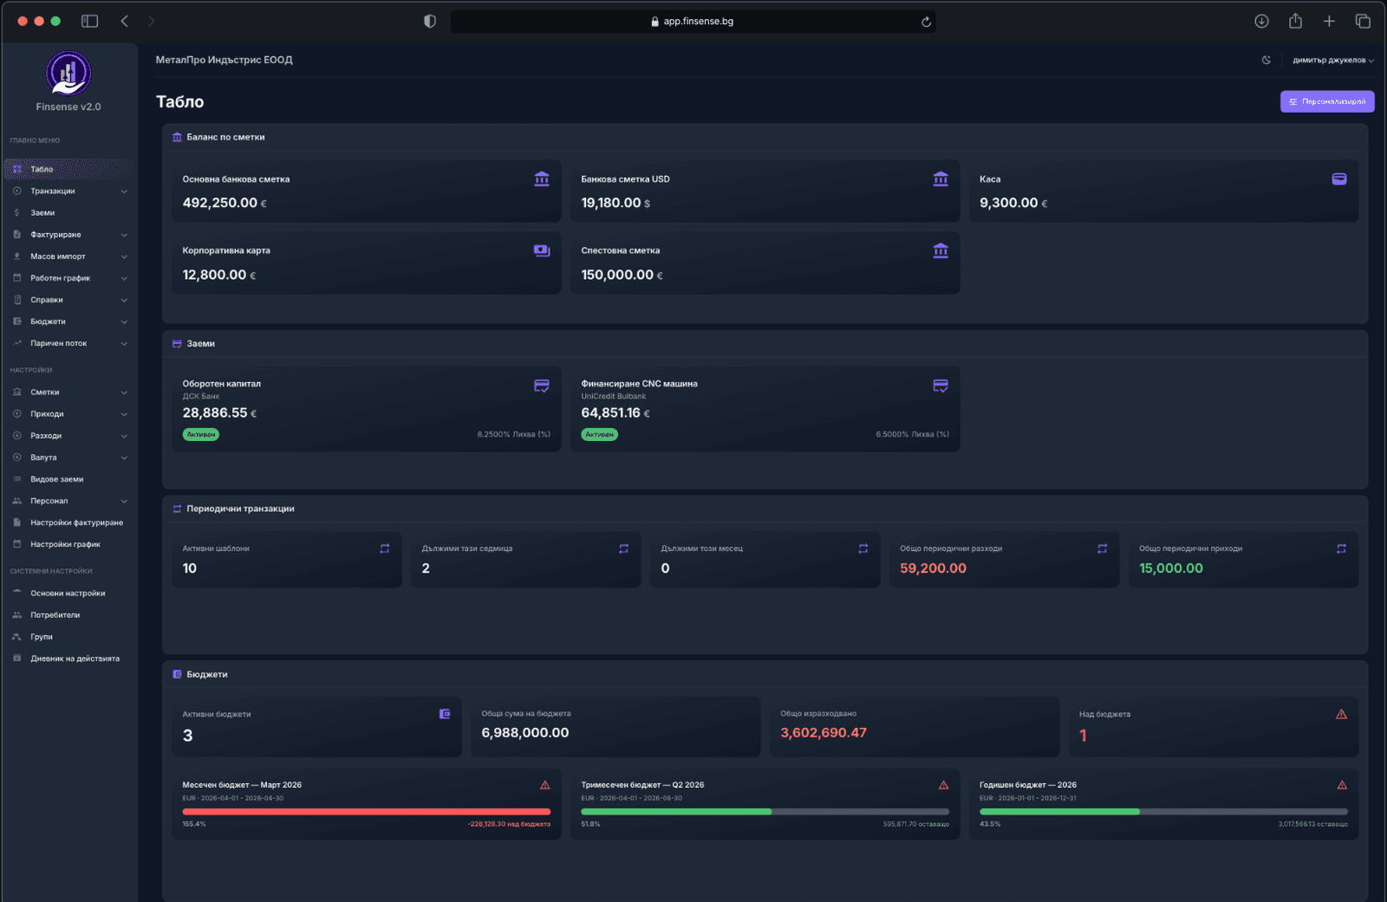1387x902 pixels.
Task: Expand the Масов импорт menu chevron
Action: pyautogui.click(x=124, y=256)
